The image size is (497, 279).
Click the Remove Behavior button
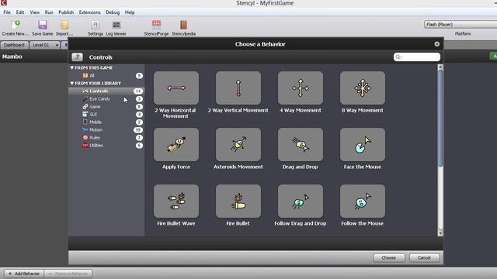click(68, 274)
